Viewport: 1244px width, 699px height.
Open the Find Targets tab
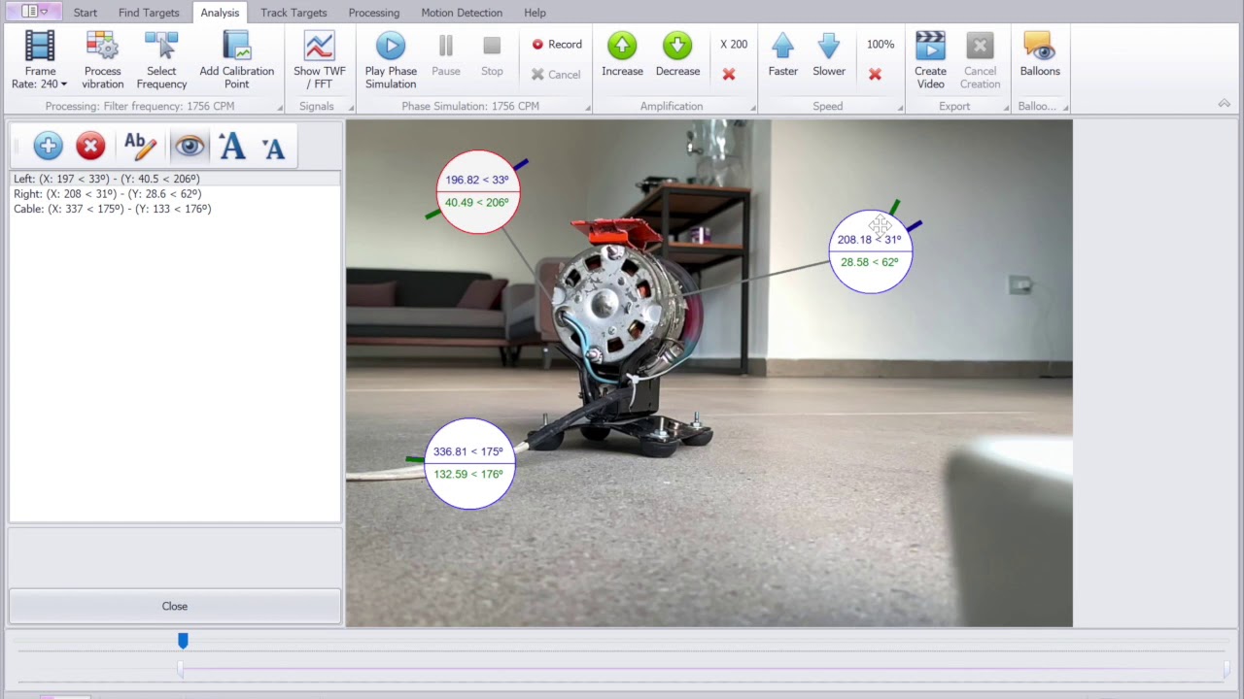(149, 13)
